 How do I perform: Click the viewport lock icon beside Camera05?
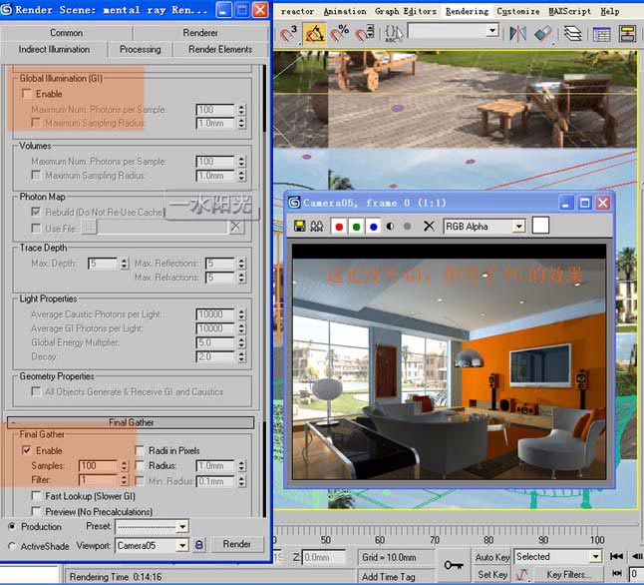click(x=199, y=545)
